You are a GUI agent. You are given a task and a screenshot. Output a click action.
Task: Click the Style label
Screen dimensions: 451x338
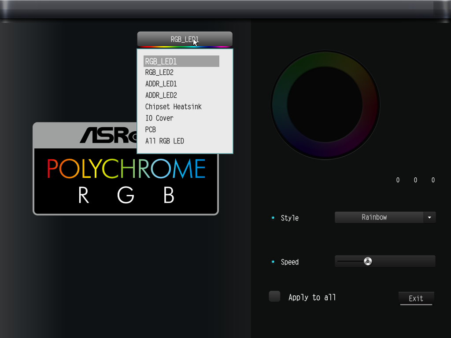point(290,218)
